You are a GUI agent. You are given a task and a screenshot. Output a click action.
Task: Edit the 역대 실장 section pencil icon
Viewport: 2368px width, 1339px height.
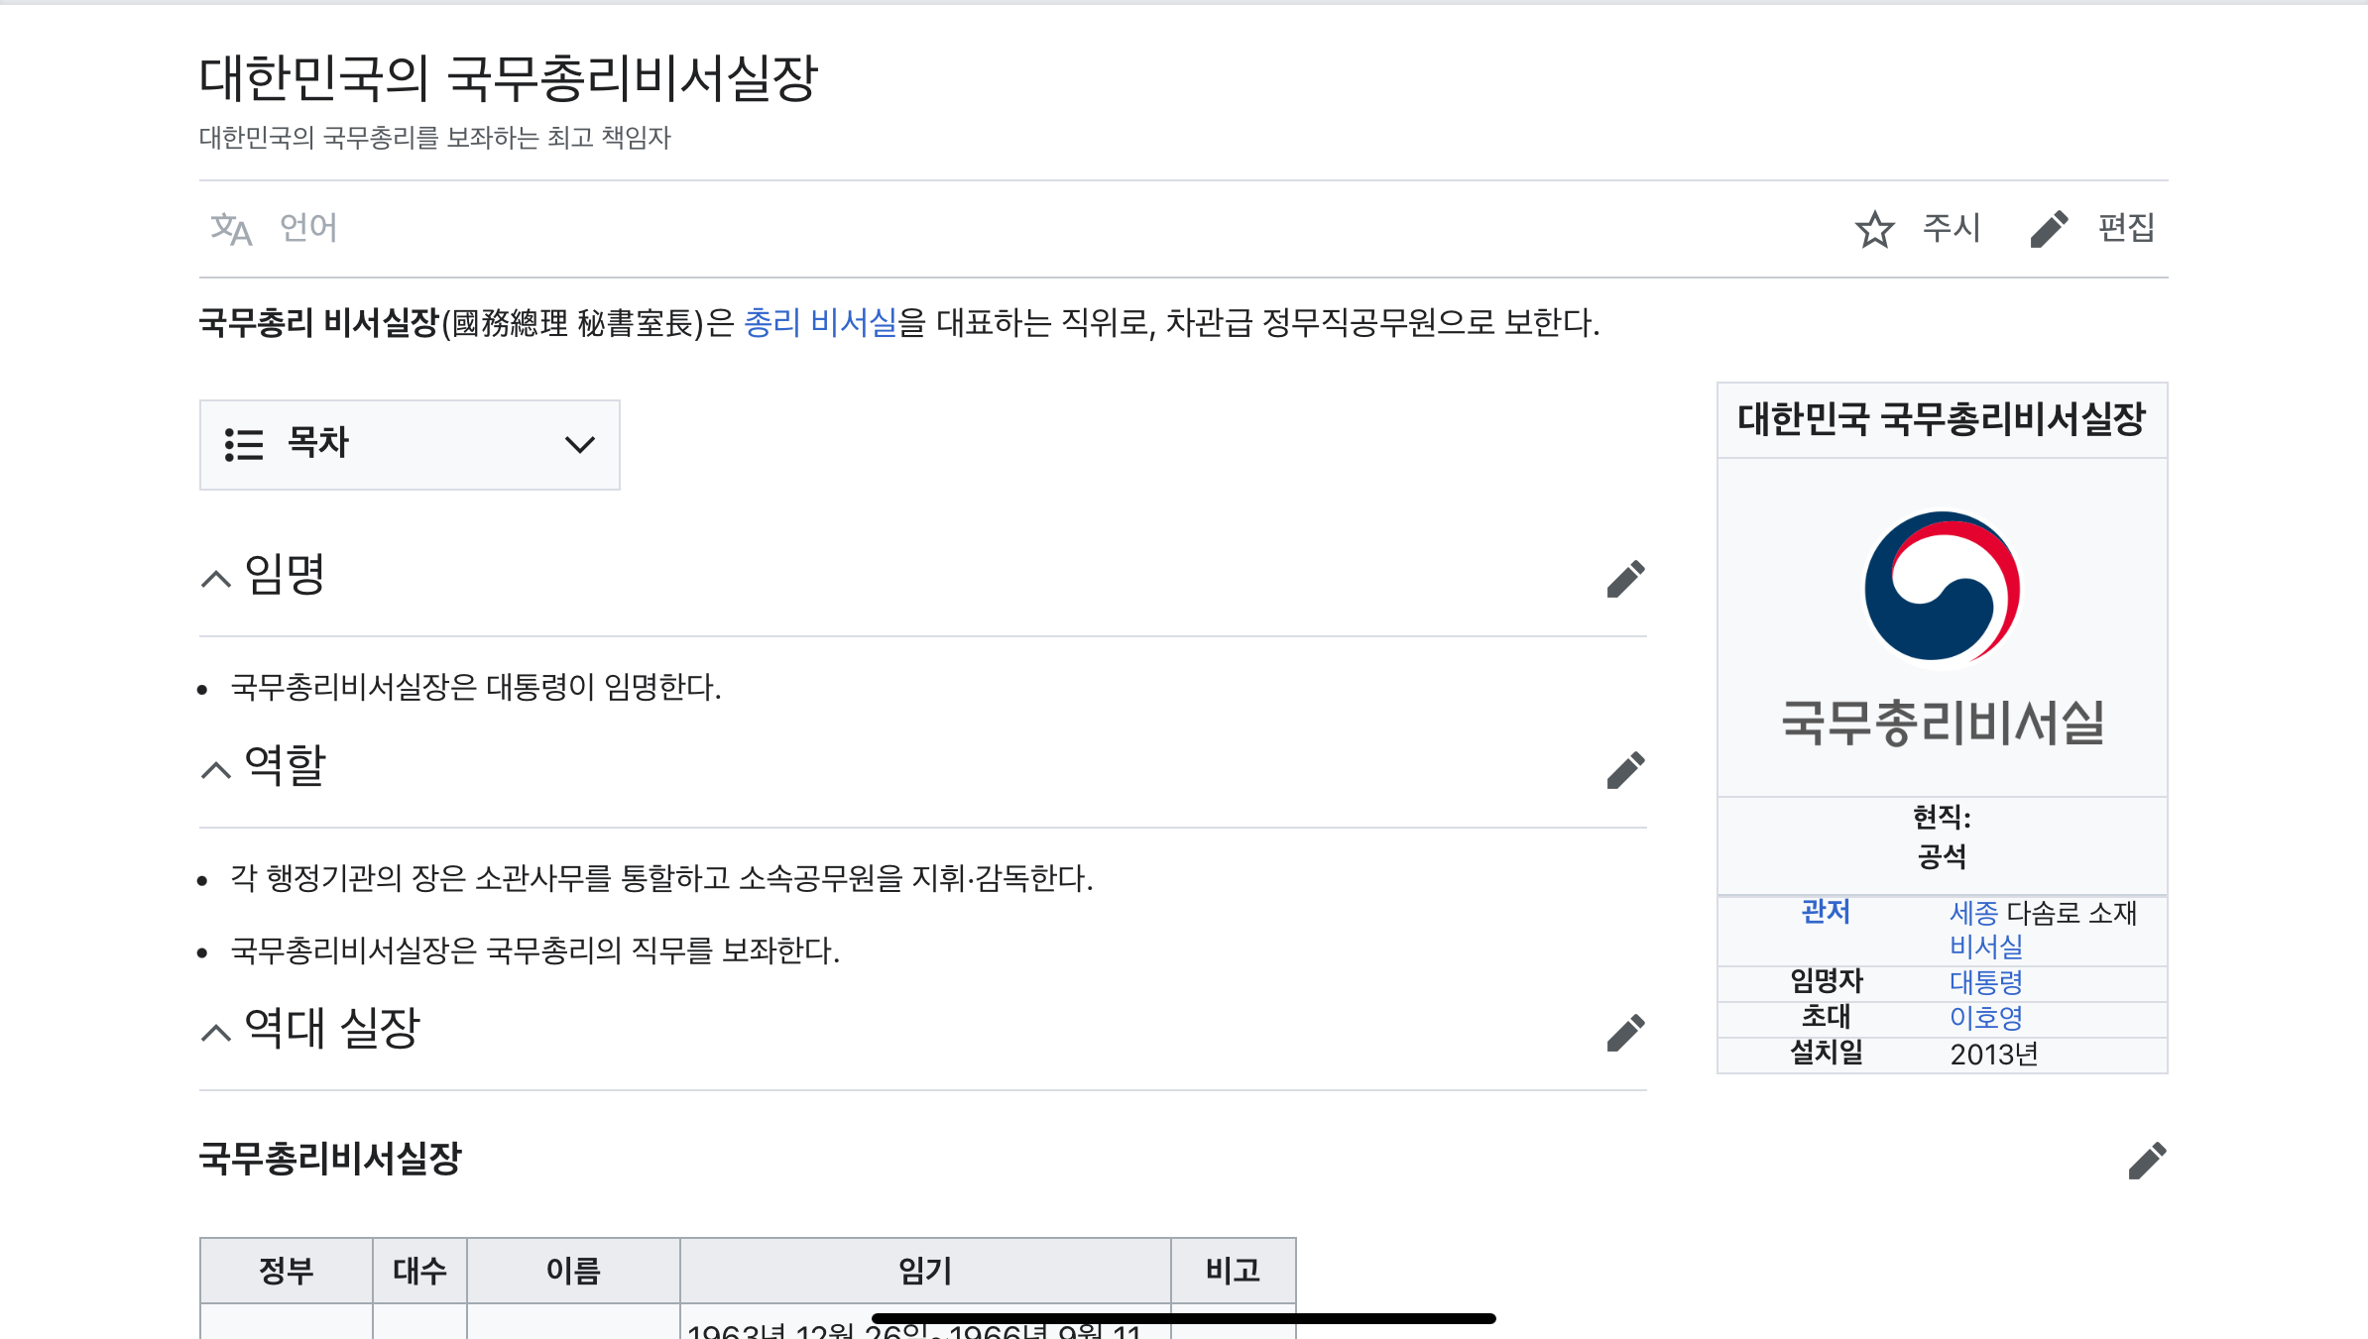1625,1033
